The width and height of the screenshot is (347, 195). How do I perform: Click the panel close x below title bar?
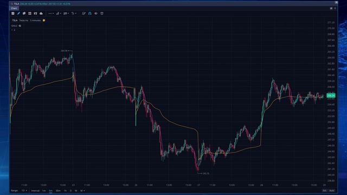click(335, 9)
